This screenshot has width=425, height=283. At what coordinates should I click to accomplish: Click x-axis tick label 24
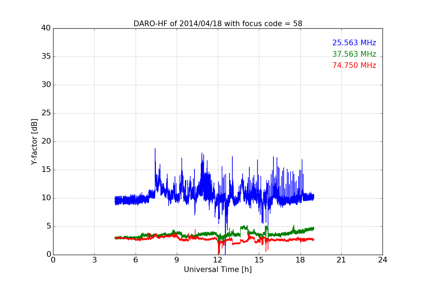coord(382,260)
